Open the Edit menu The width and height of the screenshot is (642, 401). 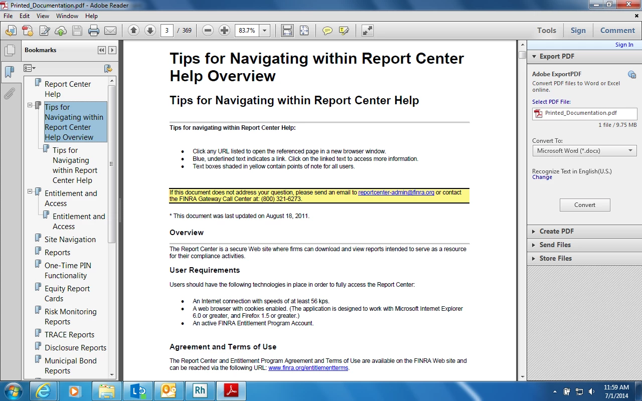point(25,16)
